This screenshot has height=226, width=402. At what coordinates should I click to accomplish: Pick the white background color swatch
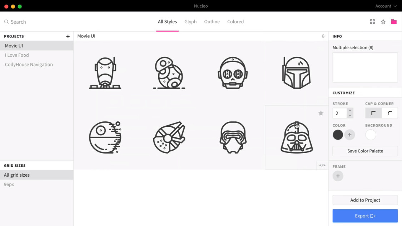[371, 135]
